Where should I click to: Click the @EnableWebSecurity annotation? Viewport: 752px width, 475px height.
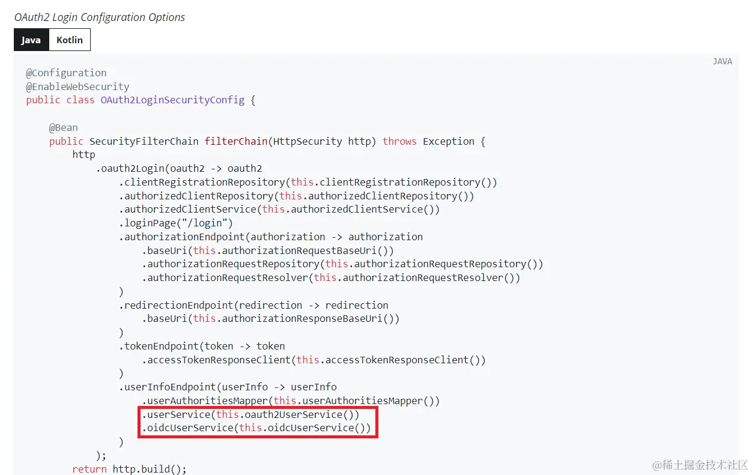point(77,86)
